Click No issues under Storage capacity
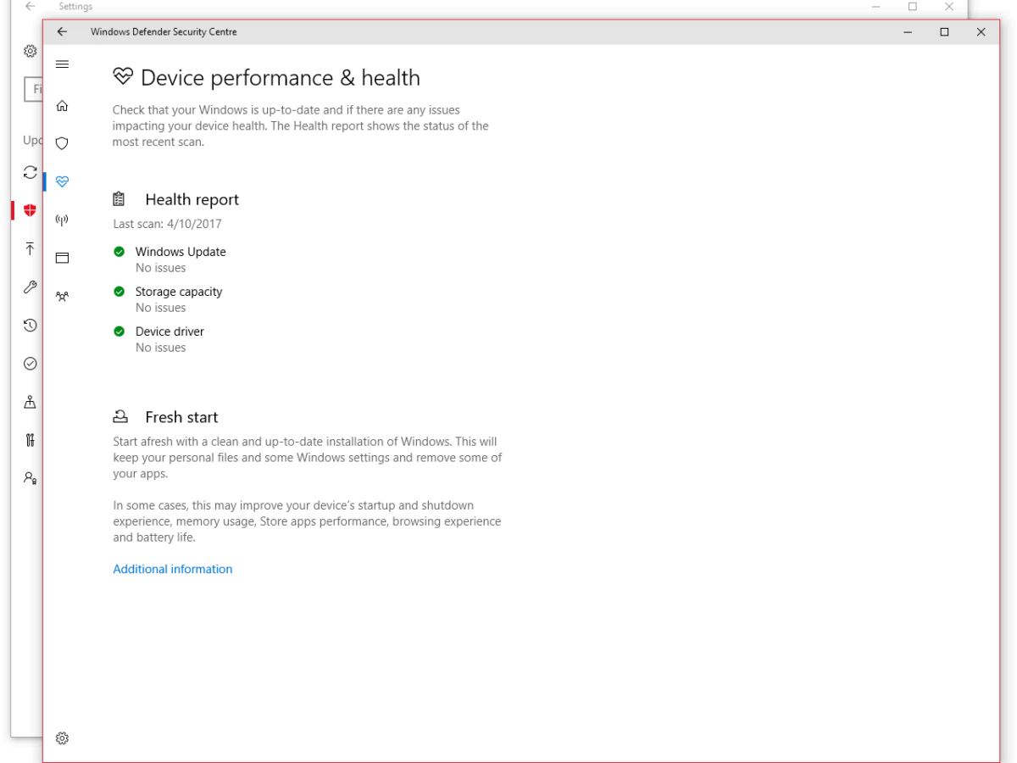The height and width of the screenshot is (763, 1017). point(160,308)
